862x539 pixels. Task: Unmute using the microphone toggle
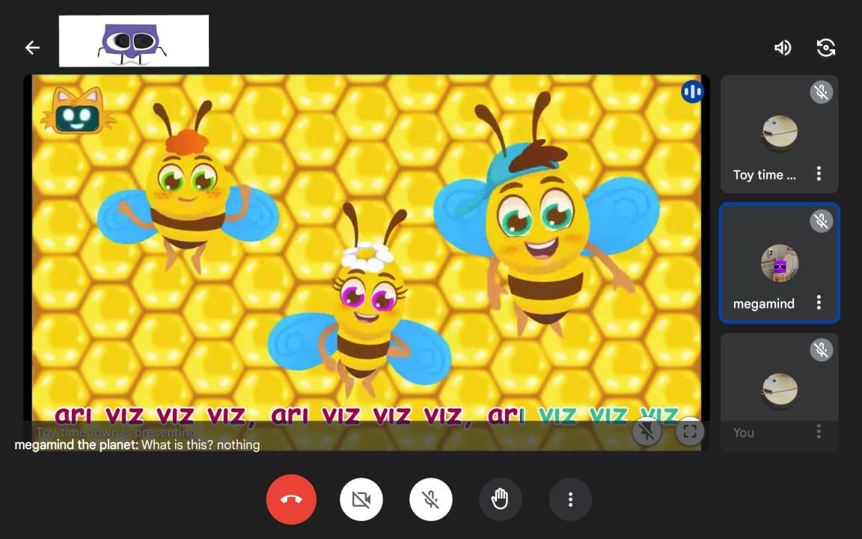pyautogui.click(x=431, y=499)
